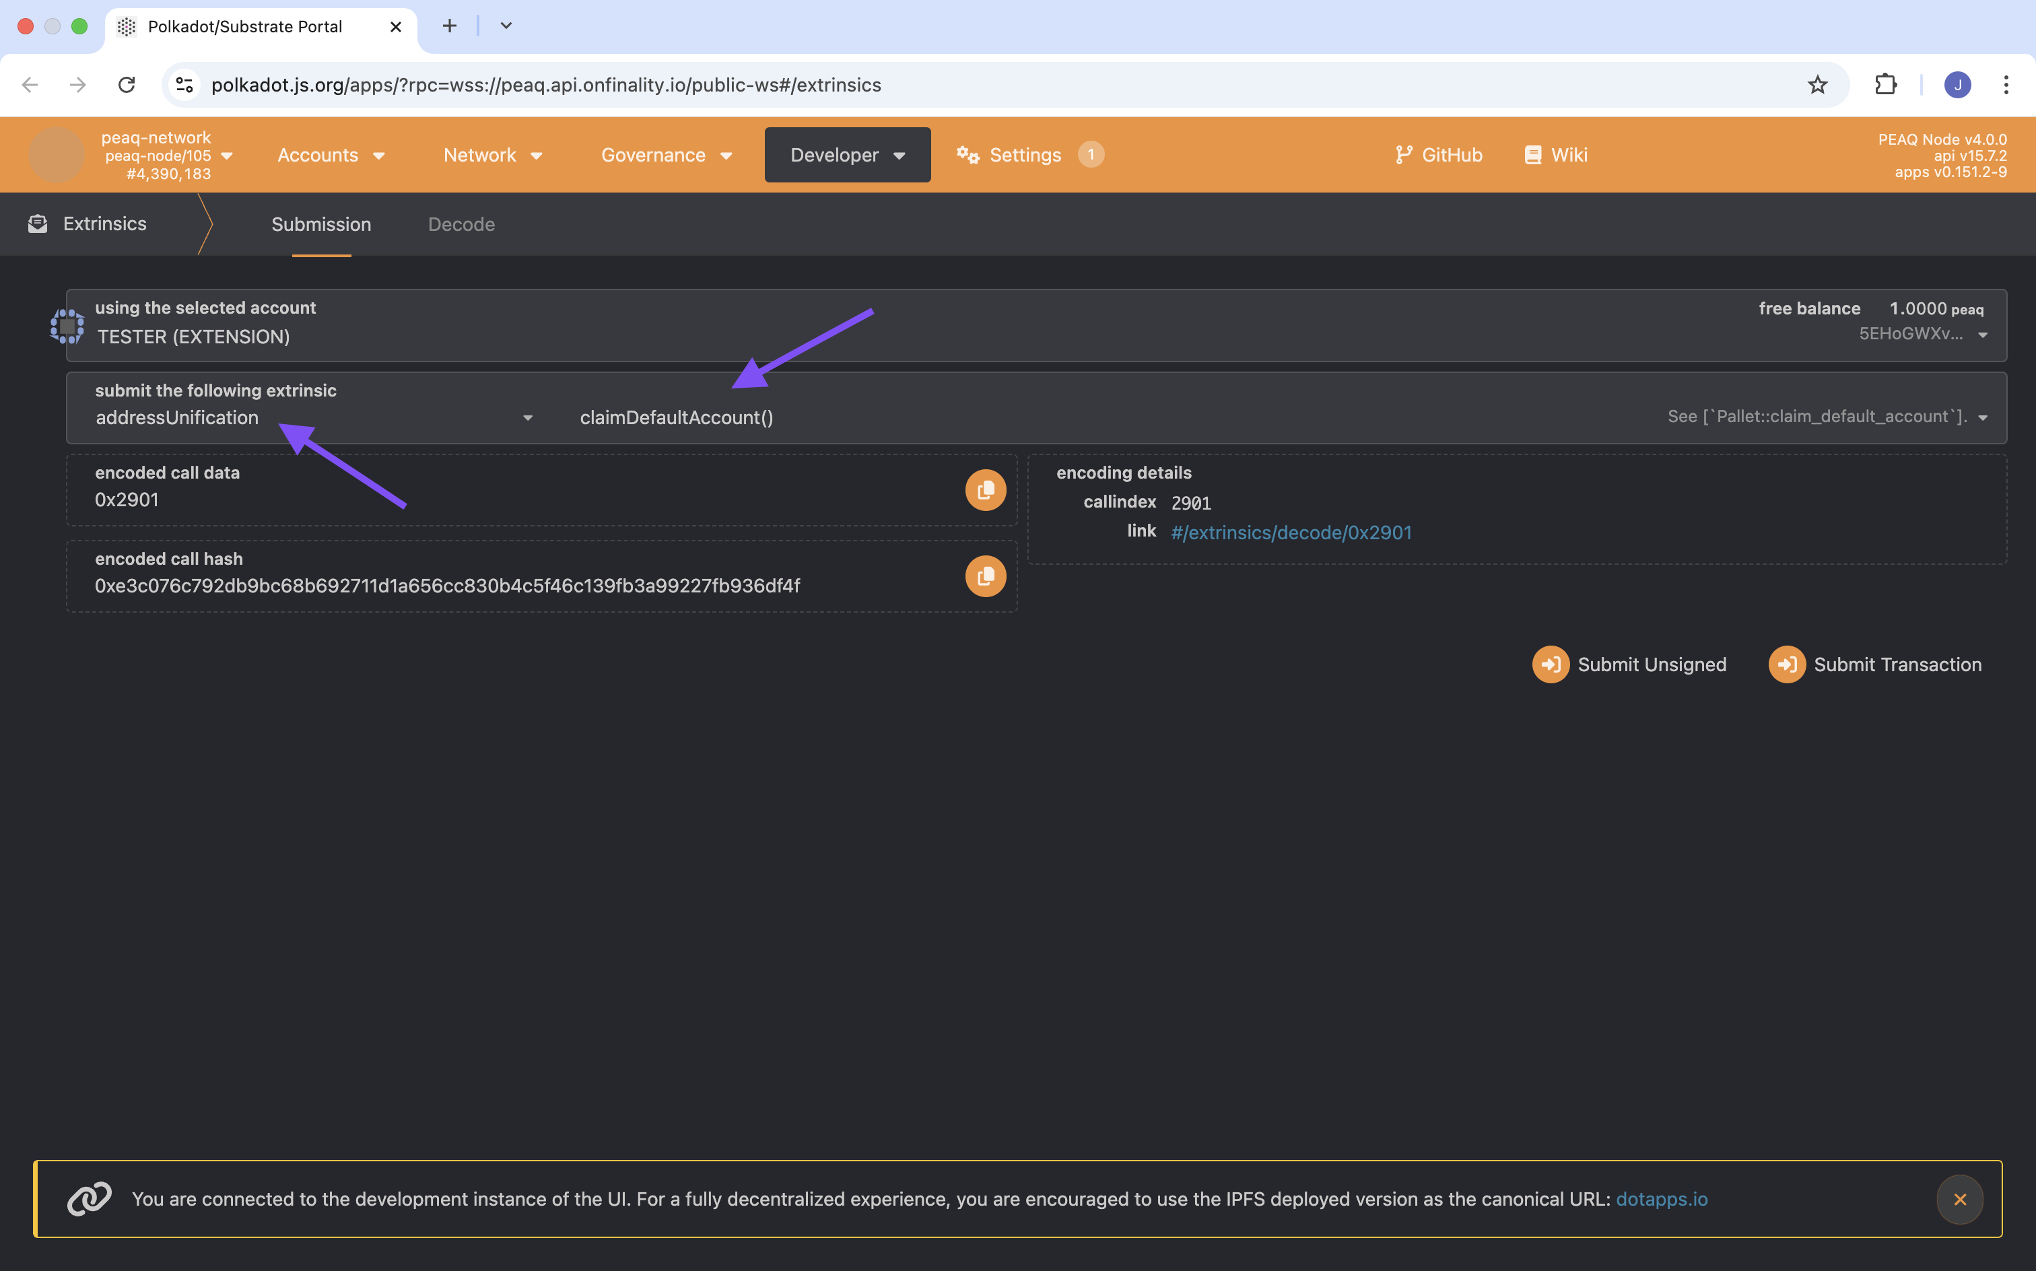Expand the selected account dropdown
This screenshot has width=2036, height=1271.
(x=1982, y=335)
